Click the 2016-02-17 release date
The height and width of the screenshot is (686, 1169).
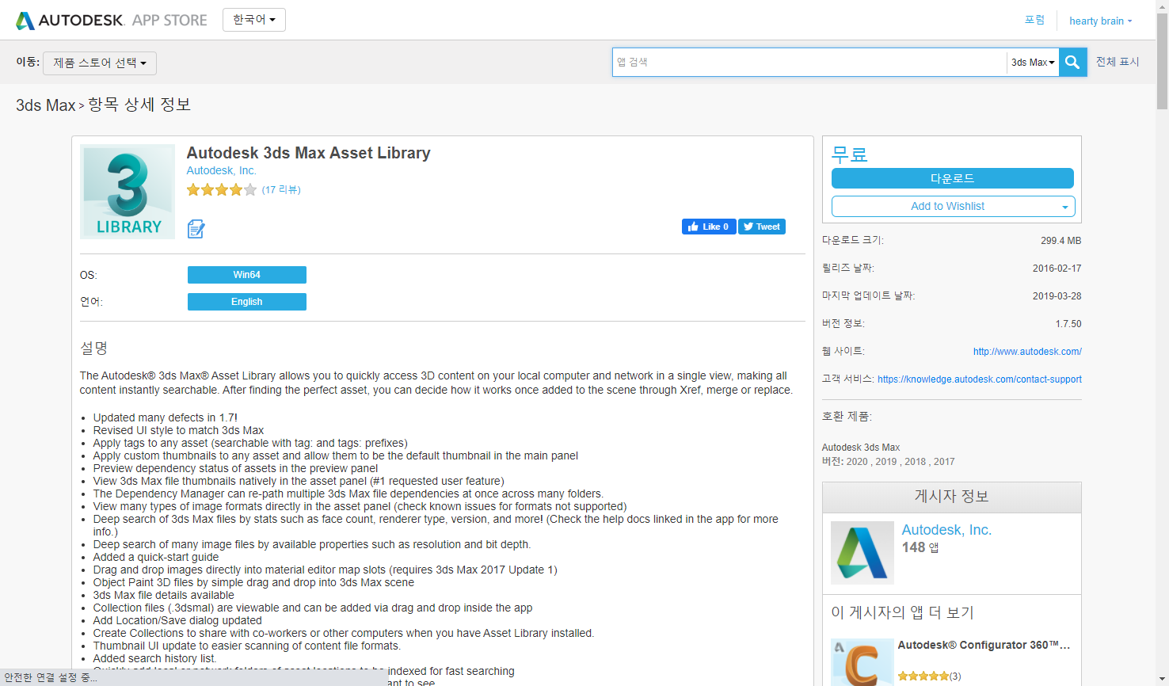1057,269
